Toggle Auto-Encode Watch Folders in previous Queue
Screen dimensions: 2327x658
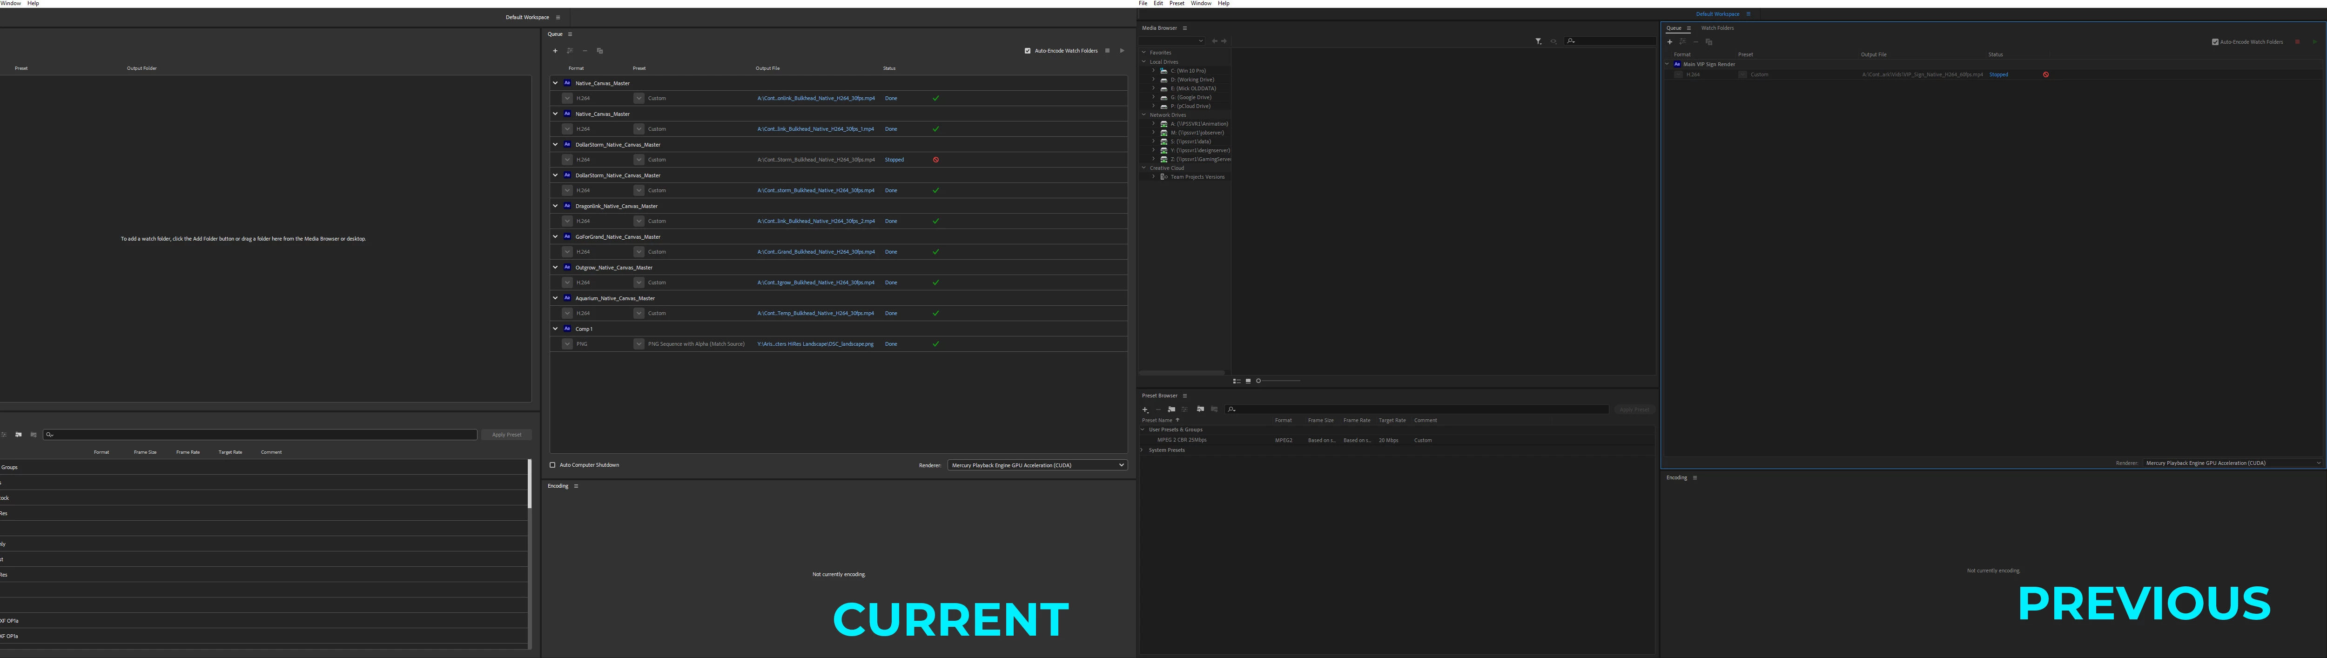(2215, 41)
